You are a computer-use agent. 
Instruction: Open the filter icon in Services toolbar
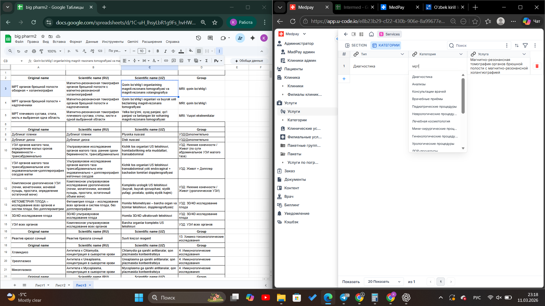(525, 45)
